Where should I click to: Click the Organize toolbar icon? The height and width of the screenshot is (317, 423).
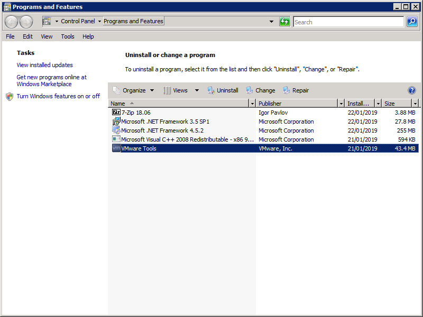point(116,90)
